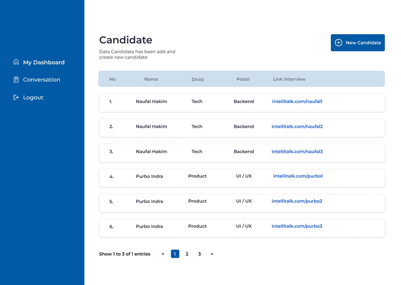Viewport: 401px width, 285px height.
Task: Click row number 1. cell
Action: (111, 101)
